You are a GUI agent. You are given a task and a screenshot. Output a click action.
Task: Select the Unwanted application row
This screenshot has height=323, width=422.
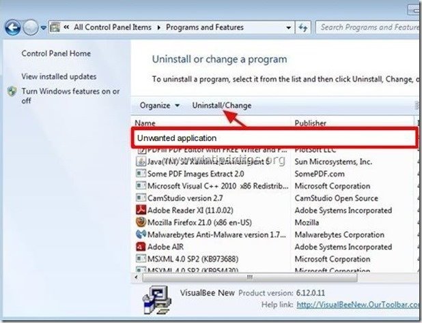tap(275, 138)
